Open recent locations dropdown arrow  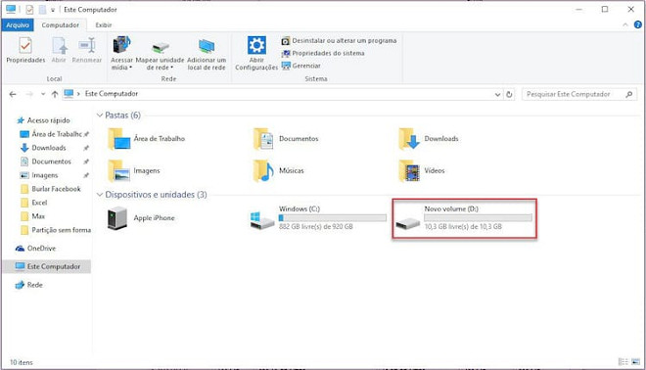[x=43, y=94]
